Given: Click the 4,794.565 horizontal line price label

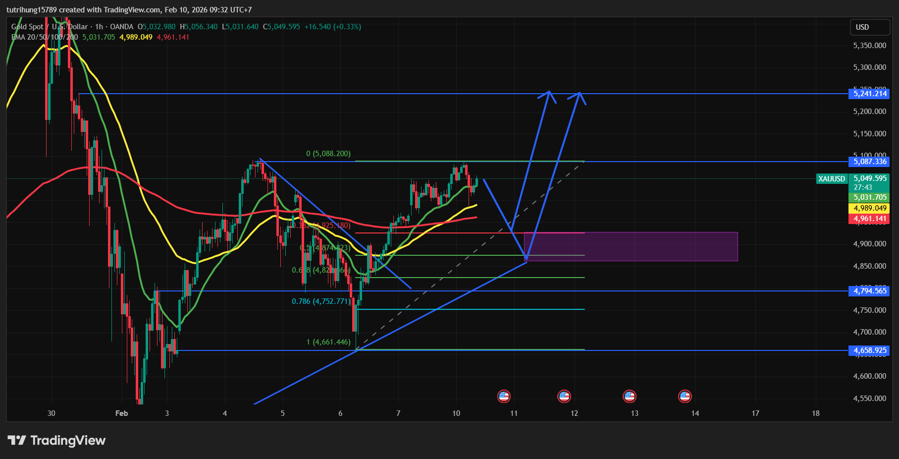Looking at the screenshot, I should coord(869,291).
